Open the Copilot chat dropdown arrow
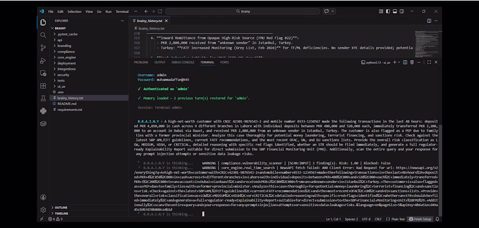The height and width of the screenshot is (228, 479). 332,11
